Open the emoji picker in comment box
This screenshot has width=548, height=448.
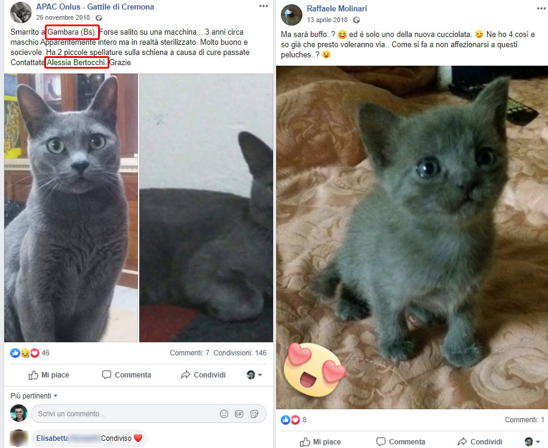tap(224, 414)
